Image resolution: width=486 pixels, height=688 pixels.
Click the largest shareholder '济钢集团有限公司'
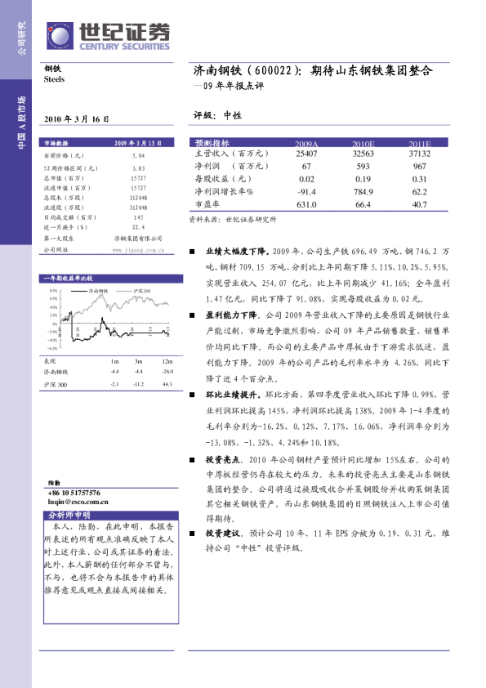click(x=138, y=239)
